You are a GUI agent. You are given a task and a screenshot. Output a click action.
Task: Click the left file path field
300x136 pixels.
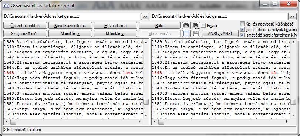(71, 17)
